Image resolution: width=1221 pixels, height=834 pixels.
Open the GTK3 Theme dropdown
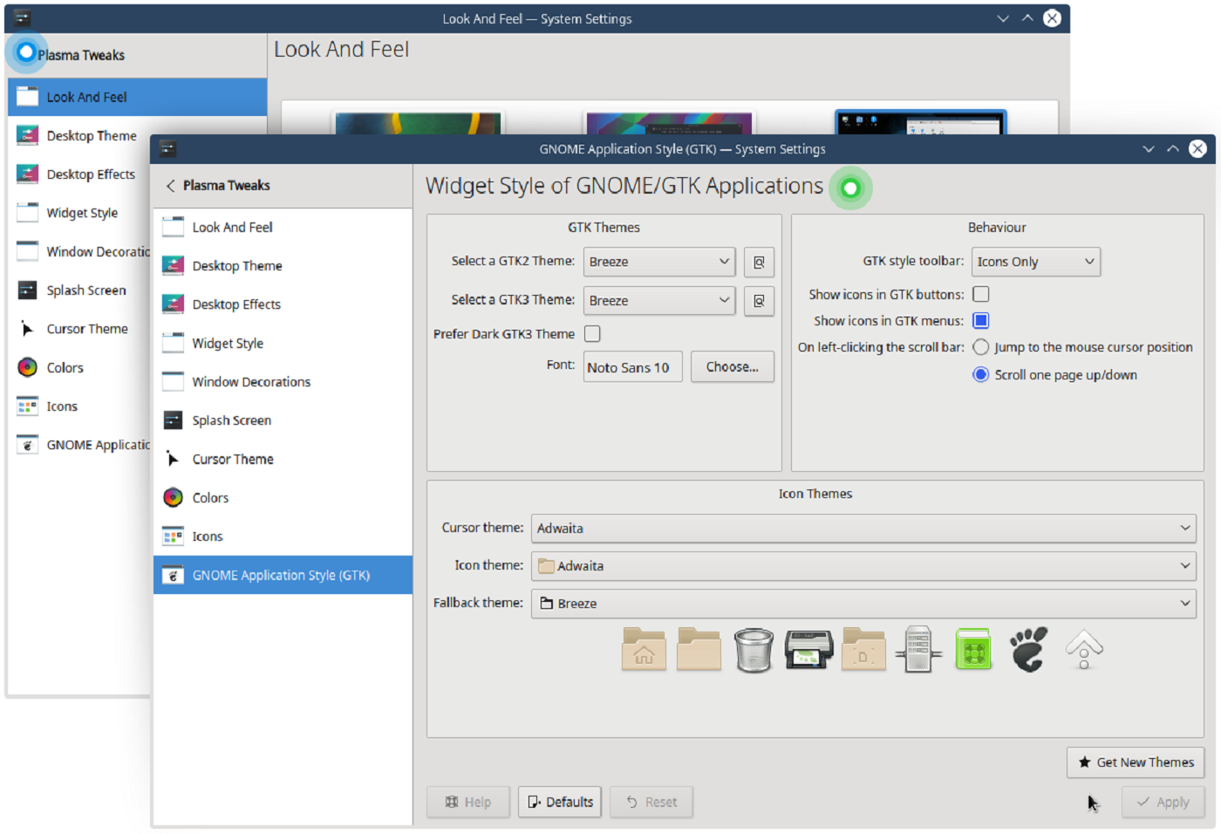658,300
